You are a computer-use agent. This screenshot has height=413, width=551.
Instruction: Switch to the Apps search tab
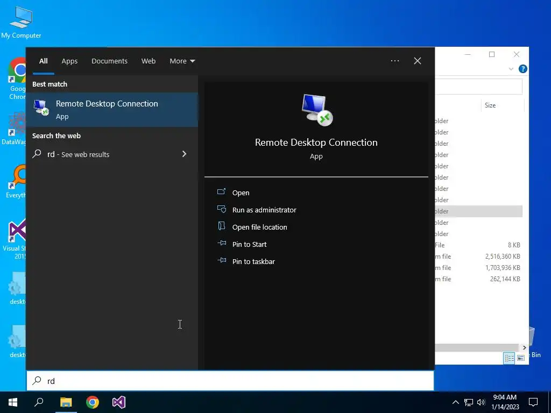pos(69,61)
